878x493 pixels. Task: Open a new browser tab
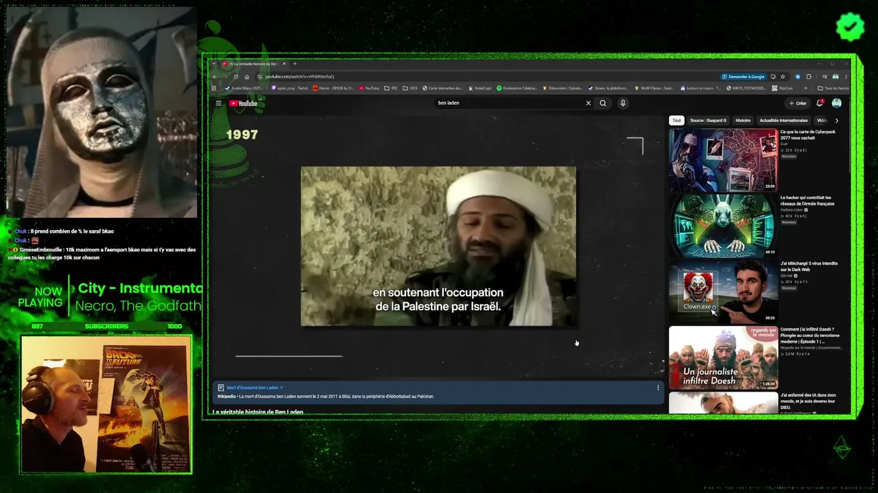point(295,64)
